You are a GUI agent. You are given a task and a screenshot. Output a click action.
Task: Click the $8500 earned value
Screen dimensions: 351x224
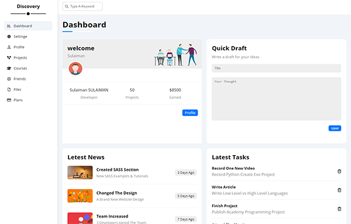click(175, 90)
